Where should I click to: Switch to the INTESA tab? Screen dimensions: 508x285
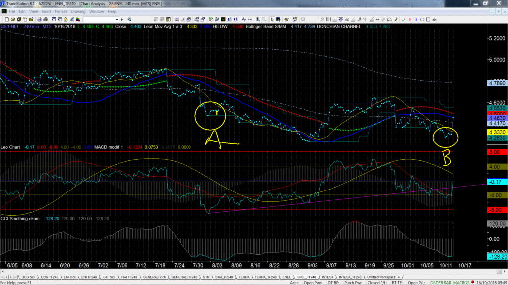(327, 277)
